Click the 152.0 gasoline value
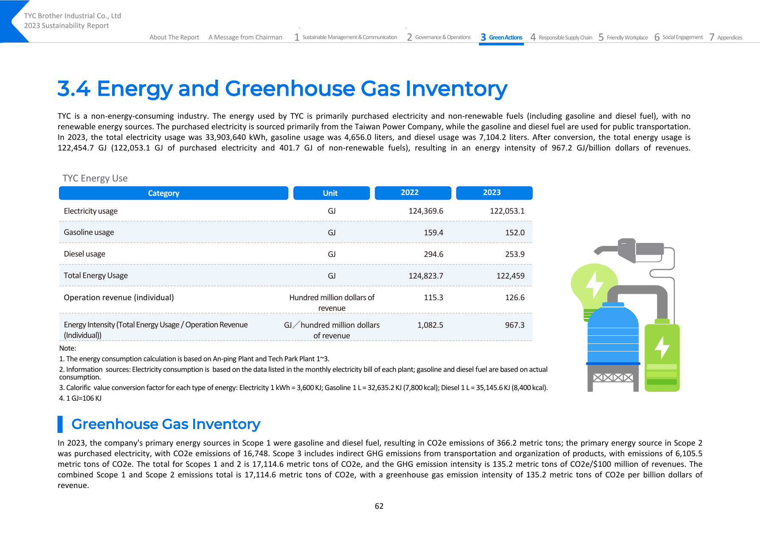This screenshot has width=760, height=541. click(515, 233)
